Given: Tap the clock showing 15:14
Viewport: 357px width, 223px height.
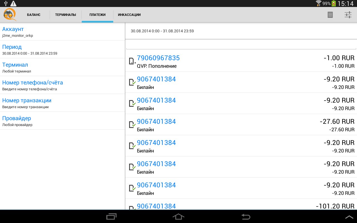Looking at the screenshot, I should (346, 4).
